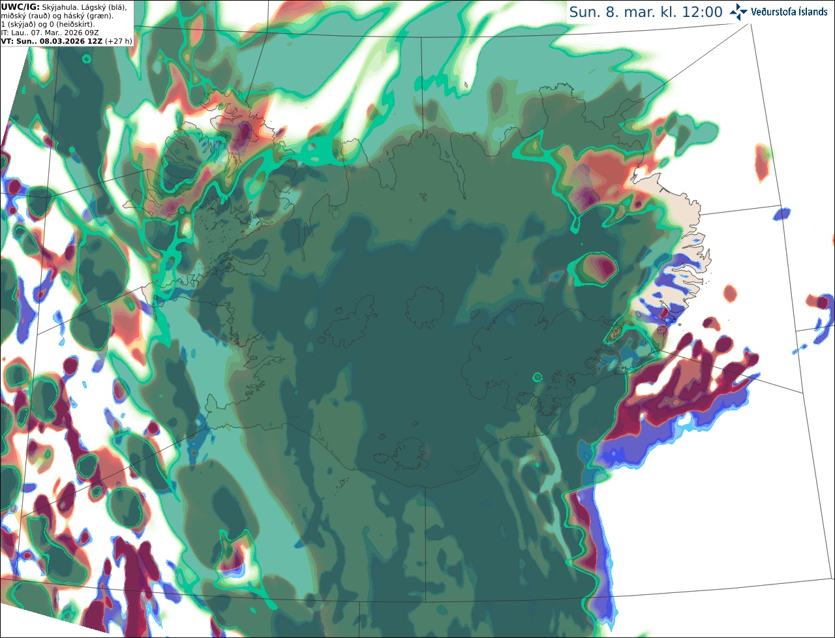Click the 'Sun. 8. mar. kl. 12:00' title
Screen dimensions: 835x638
646,12
